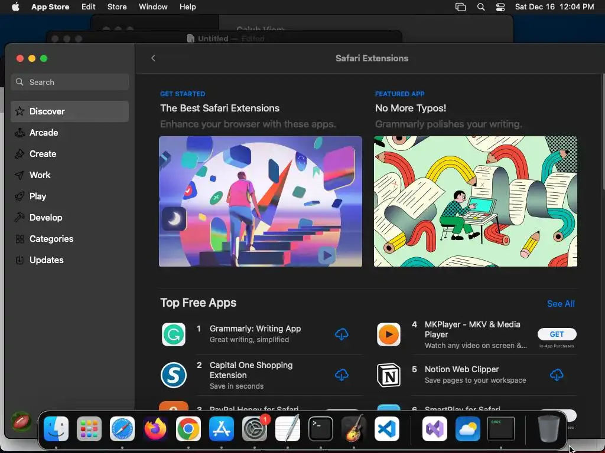This screenshot has height=453, width=605.
Task: Open the Trash in the Dock
Action: (549, 429)
